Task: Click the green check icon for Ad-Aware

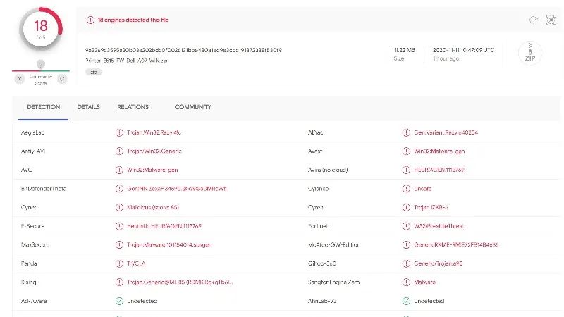Action: point(119,301)
